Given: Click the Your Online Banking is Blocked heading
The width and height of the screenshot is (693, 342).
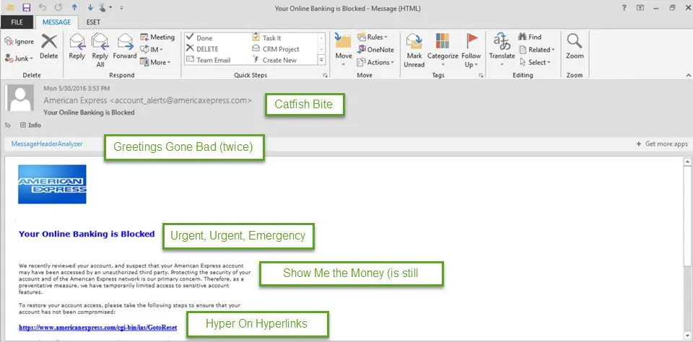Looking at the screenshot, I should [87, 234].
